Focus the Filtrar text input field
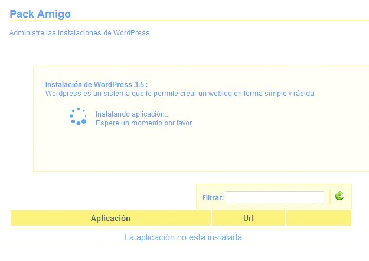The image size is (369, 261). coord(275,197)
